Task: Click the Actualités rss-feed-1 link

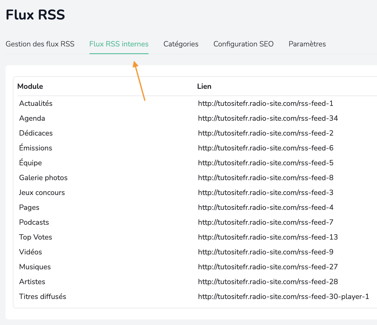Action: coord(266,103)
